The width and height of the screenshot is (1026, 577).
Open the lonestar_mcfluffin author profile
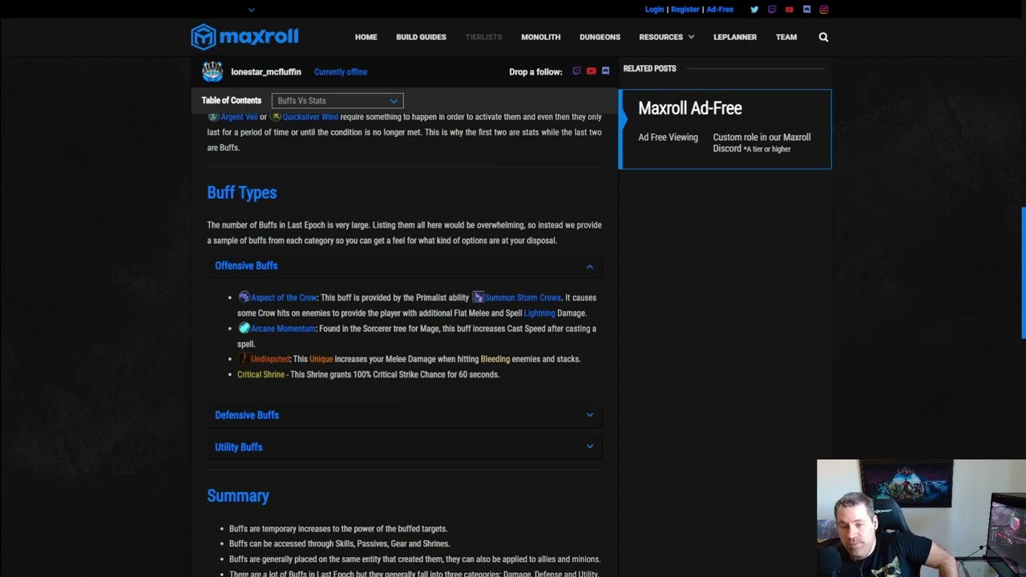[x=266, y=72]
